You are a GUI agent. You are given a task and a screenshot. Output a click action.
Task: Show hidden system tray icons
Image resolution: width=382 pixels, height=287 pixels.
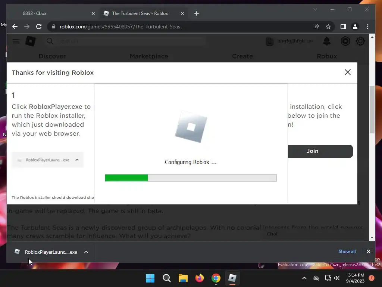(x=304, y=278)
